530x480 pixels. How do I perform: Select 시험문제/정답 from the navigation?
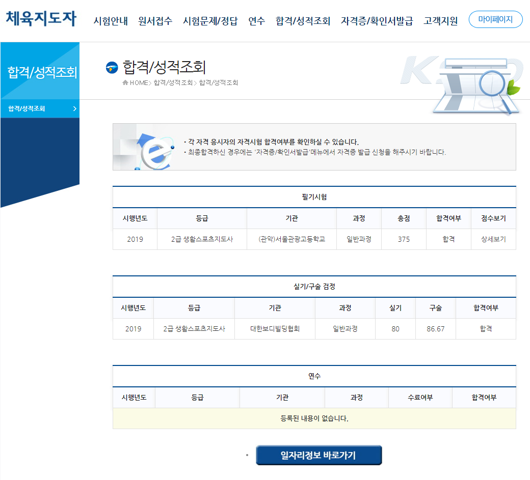pyautogui.click(x=211, y=21)
